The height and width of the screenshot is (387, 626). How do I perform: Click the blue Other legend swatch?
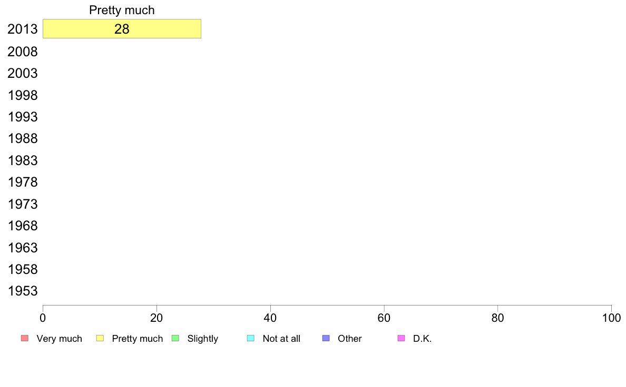pyautogui.click(x=326, y=338)
